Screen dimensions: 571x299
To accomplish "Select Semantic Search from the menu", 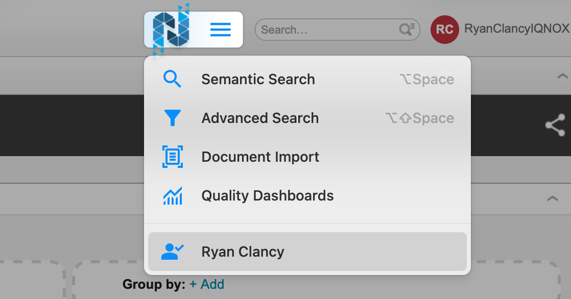I will (x=258, y=80).
